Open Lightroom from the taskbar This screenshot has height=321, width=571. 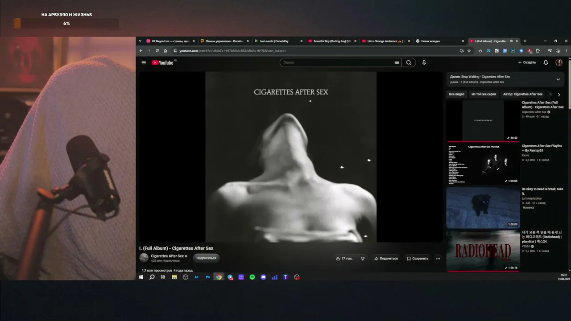(x=197, y=277)
